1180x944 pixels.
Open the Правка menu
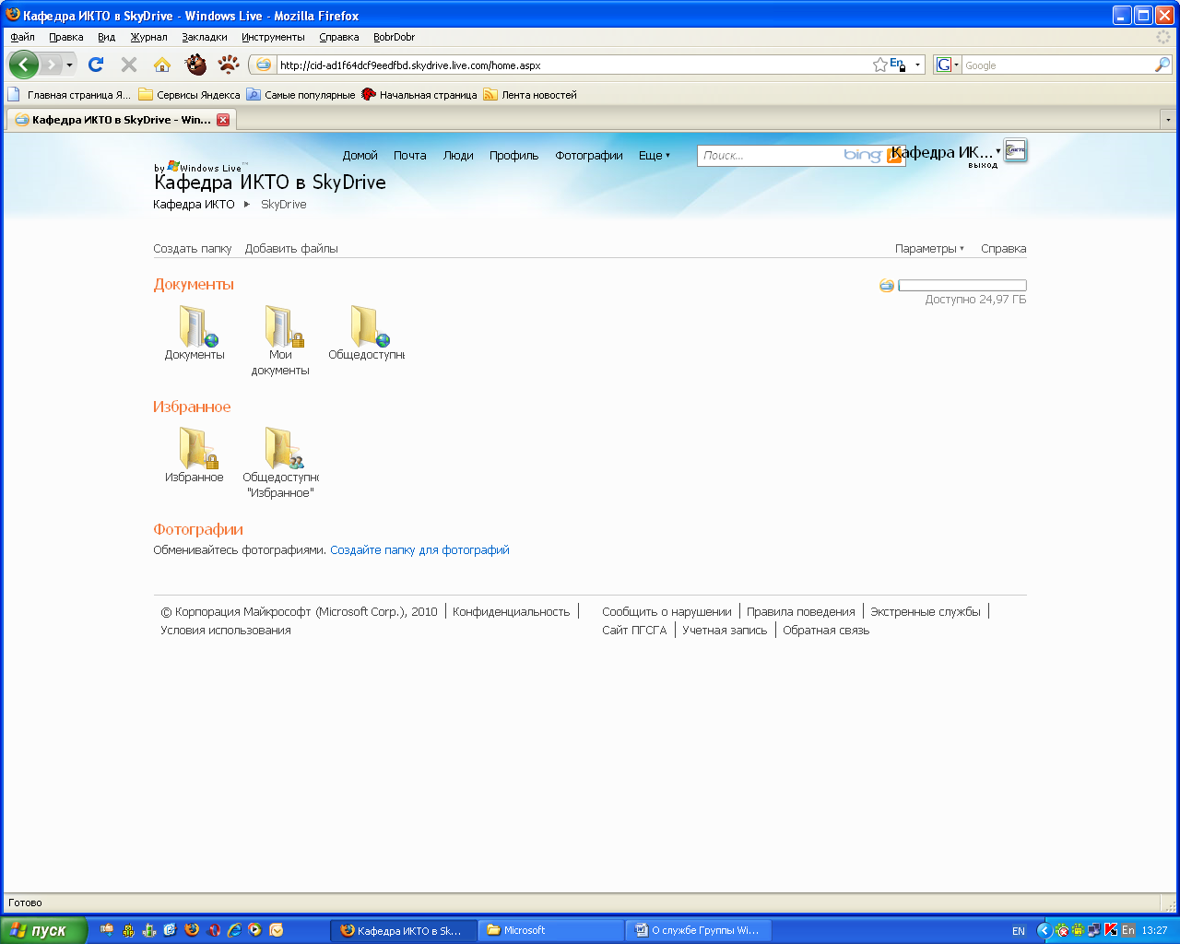[66, 37]
